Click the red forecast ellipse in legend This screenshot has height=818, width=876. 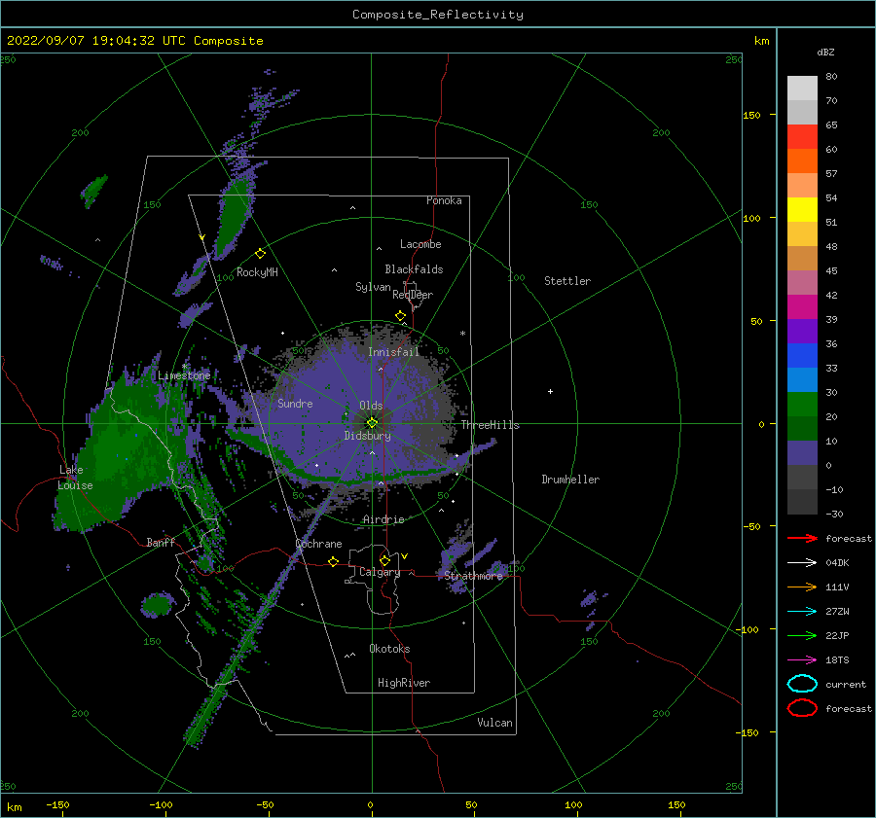pyautogui.click(x=802, y=708)
